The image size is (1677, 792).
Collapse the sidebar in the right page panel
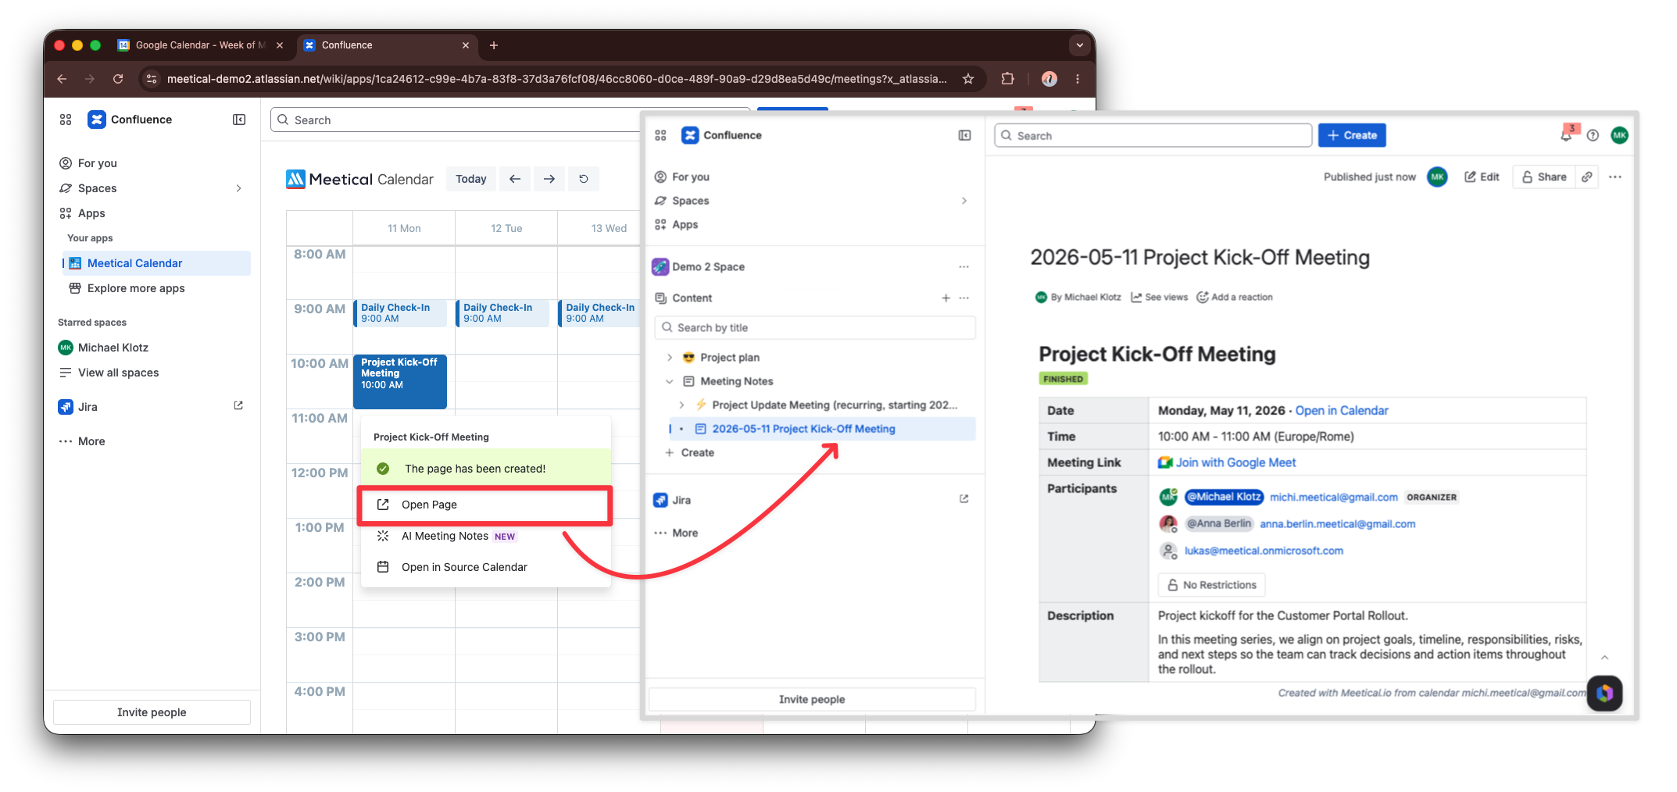pyautogui.click(x=965, y=135)
